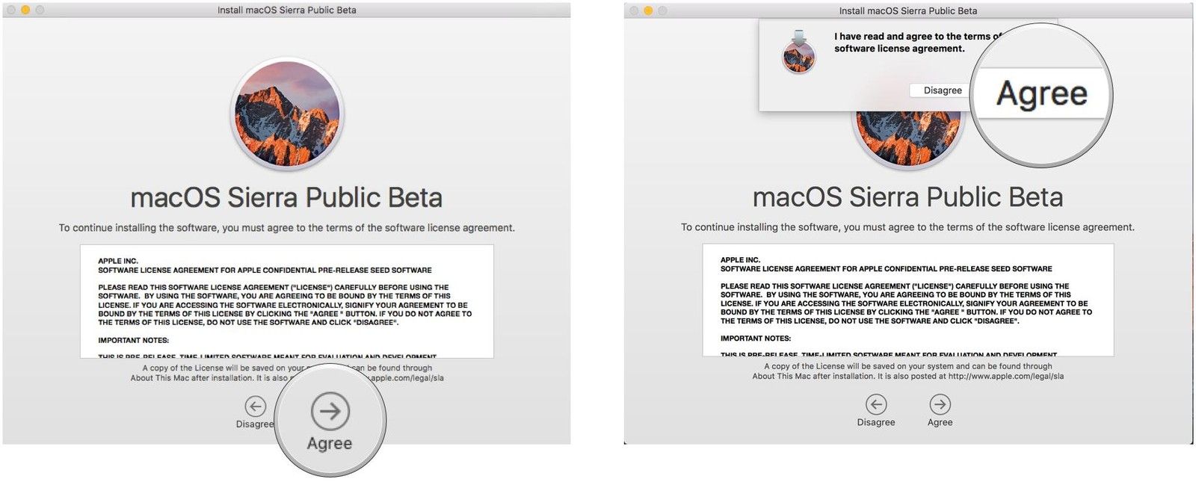The height and width of the screenshot is (482, 1196).
Task: Click the yellow minimize button of the window without the sheet
Action: point(25,10)
